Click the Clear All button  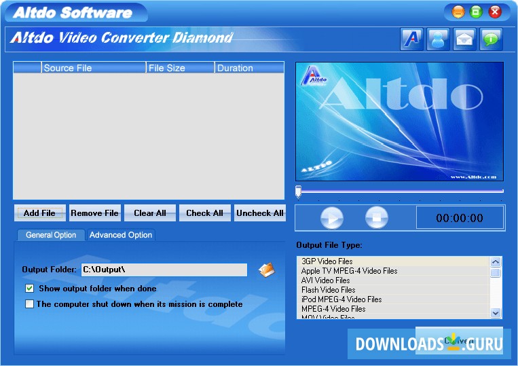pos(149,213)
